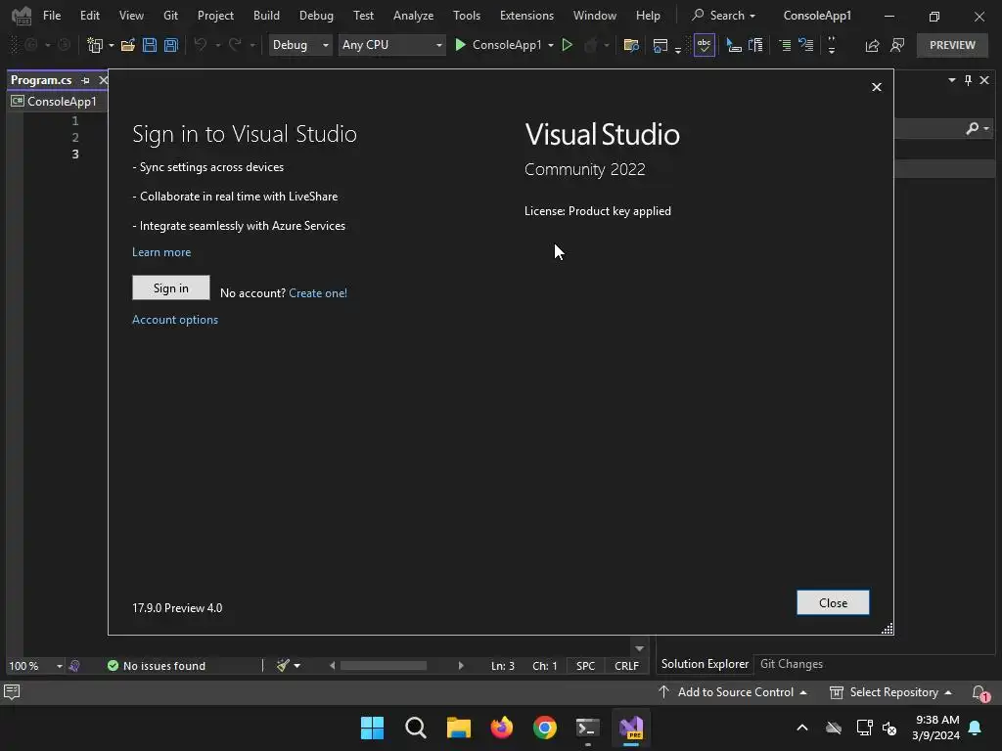
Task: Open Firefox from the taskbar
Action: 502,728
